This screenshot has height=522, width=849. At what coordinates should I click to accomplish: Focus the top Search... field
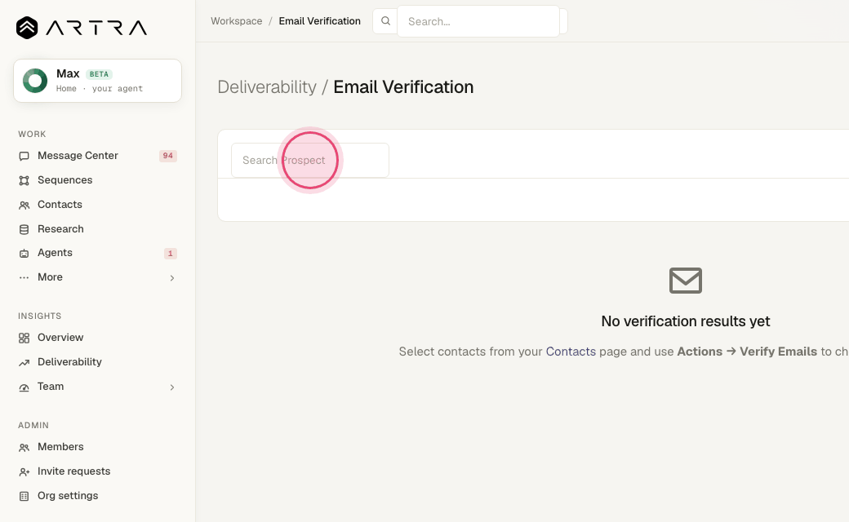(478, 22)
